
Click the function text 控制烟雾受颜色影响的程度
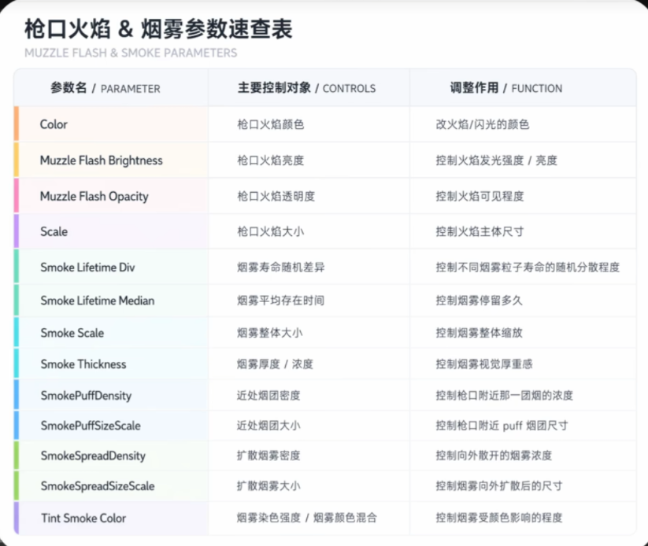[x=499, y=518]
